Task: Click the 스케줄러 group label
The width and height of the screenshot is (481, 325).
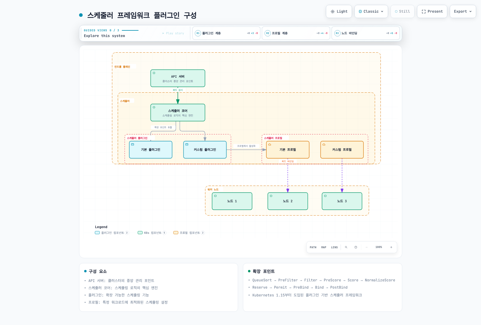Action: (x=125, y=101)
